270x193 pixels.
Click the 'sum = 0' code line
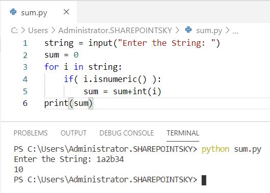(x=62, y=55)
